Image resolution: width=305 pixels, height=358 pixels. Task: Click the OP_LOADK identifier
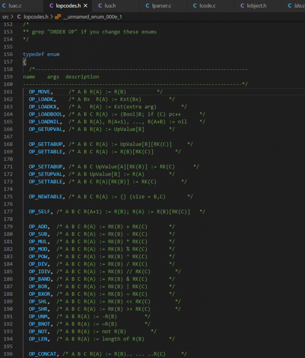[x=41, y=100]
